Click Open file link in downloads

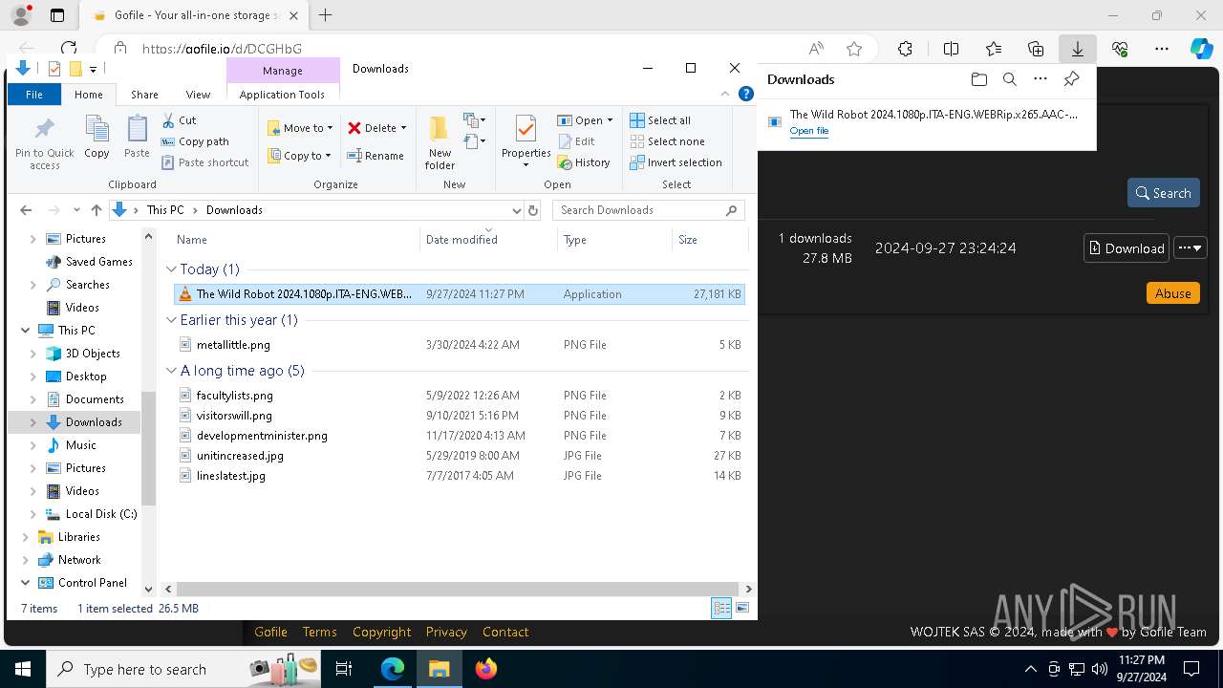(x=809, y=131)
